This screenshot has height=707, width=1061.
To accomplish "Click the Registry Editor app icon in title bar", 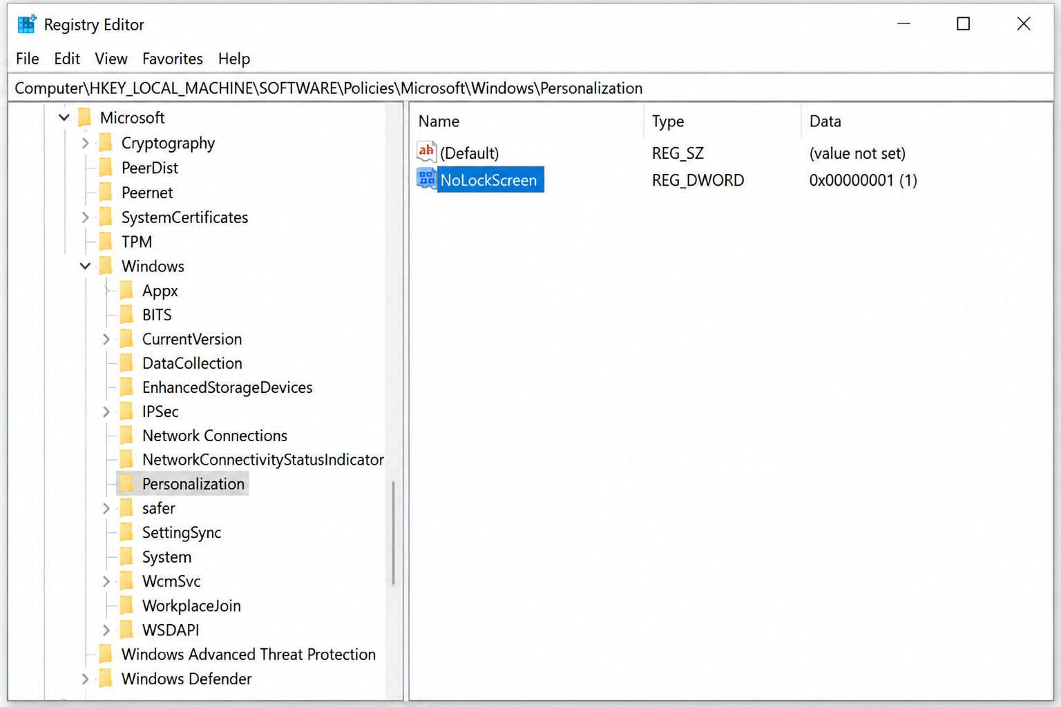I will [26, 24].
